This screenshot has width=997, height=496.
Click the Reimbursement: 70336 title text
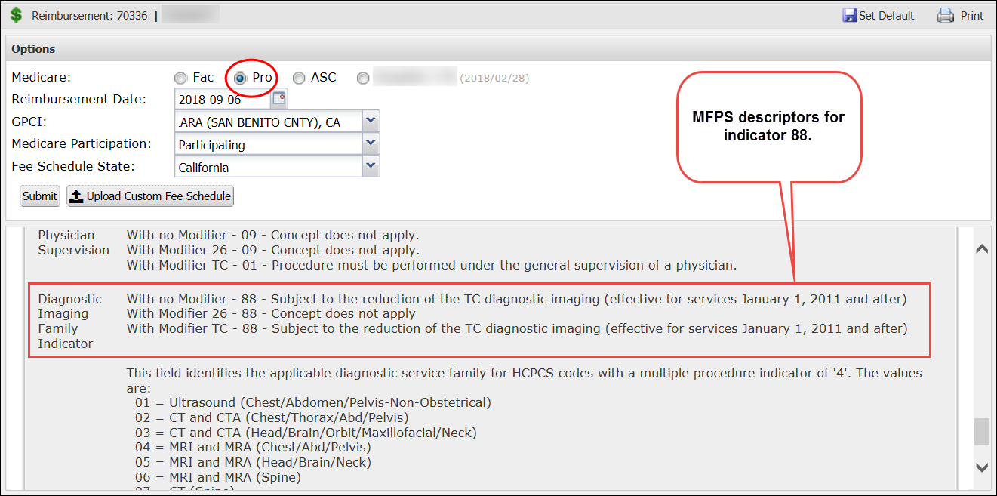pyautogui.click(x=89, y=15)
